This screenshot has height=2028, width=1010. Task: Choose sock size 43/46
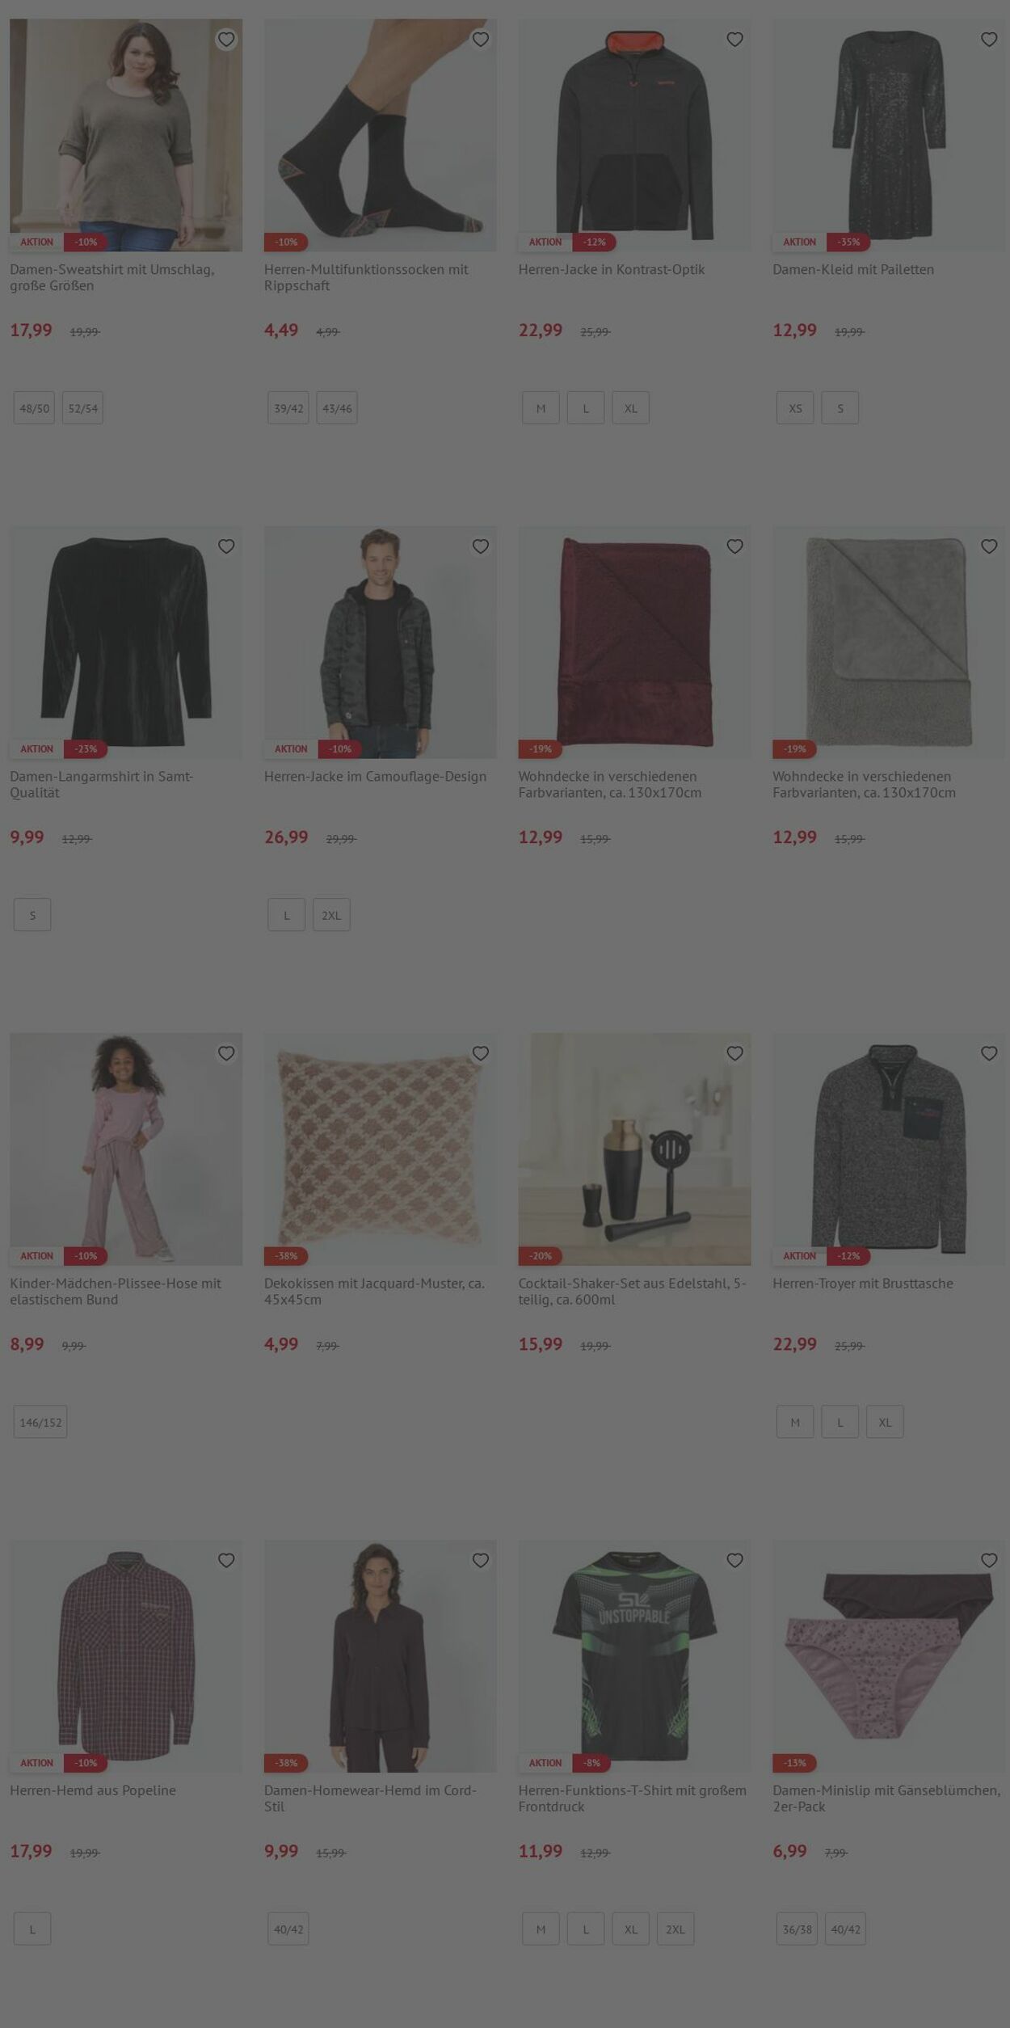tap(337, 408)
